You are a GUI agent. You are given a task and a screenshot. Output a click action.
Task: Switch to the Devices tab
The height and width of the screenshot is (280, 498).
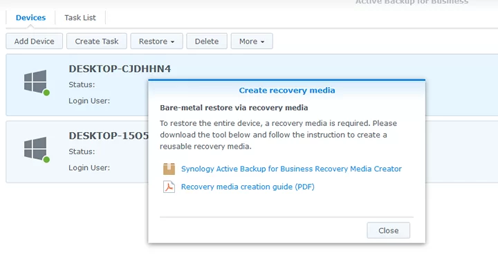coord(30,18)
